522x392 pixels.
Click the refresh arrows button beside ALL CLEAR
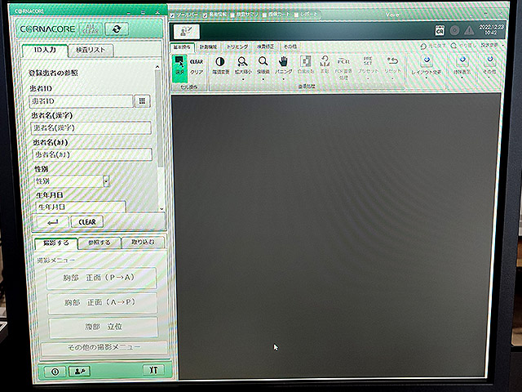(117, 29)
